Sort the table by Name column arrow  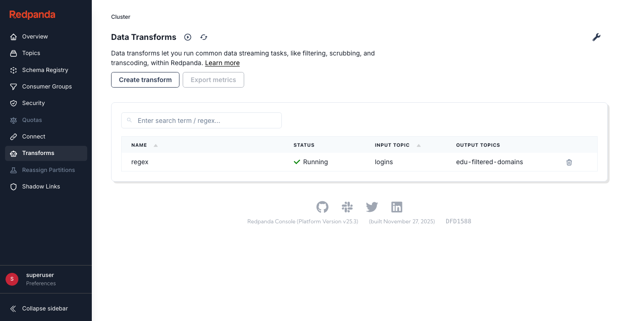click(x=156, y=145)
